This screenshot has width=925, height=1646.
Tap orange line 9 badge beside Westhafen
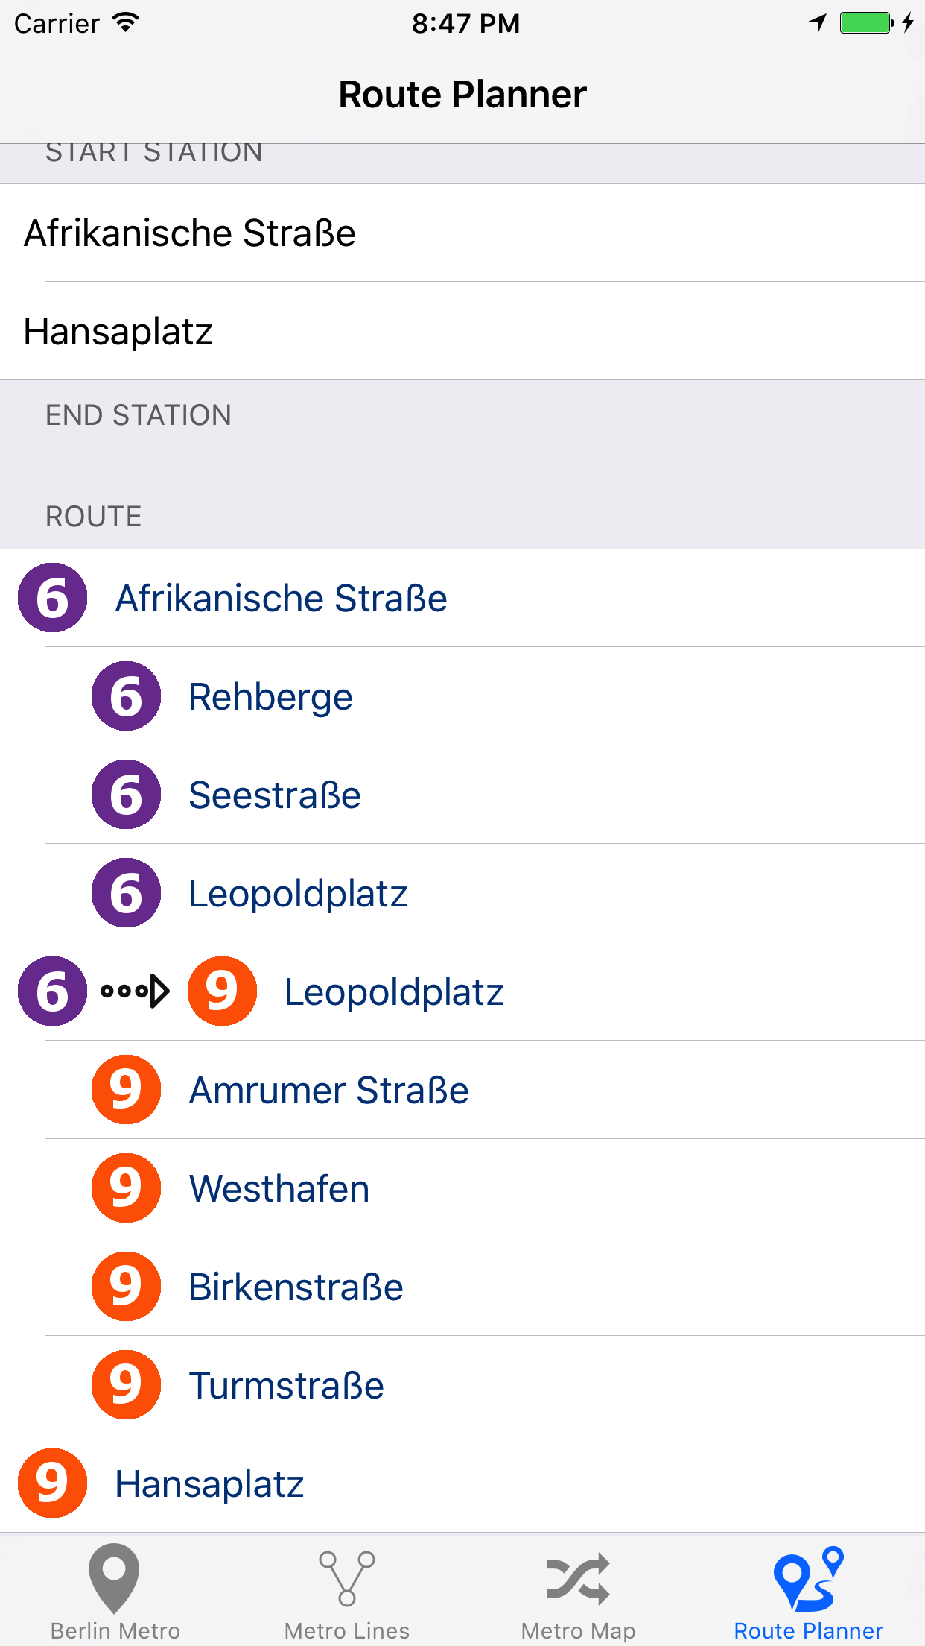[x=126, y=1188]
